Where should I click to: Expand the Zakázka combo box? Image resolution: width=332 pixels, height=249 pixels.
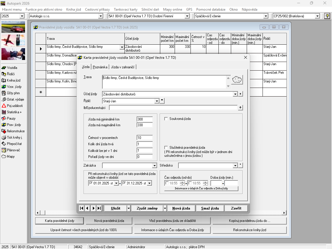pyautogui.click(x=154, y=166)
